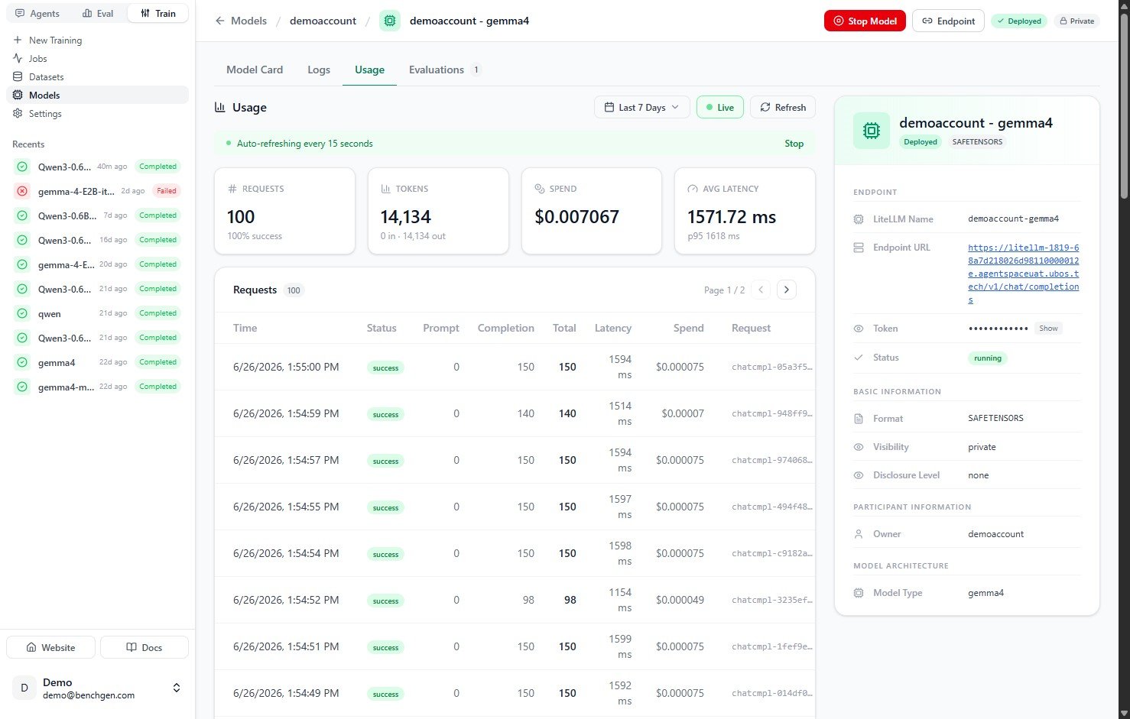Click the eye icon beside Disclosure Level

(x=859, y=475)
